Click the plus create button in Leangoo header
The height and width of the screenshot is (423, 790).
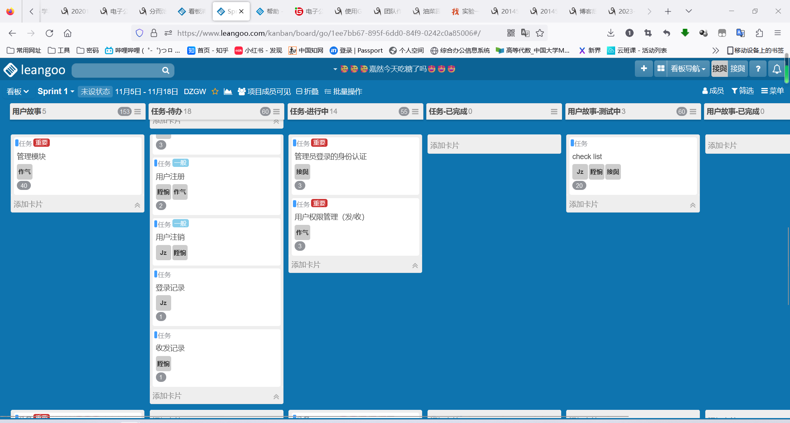[x=644, y=69]
